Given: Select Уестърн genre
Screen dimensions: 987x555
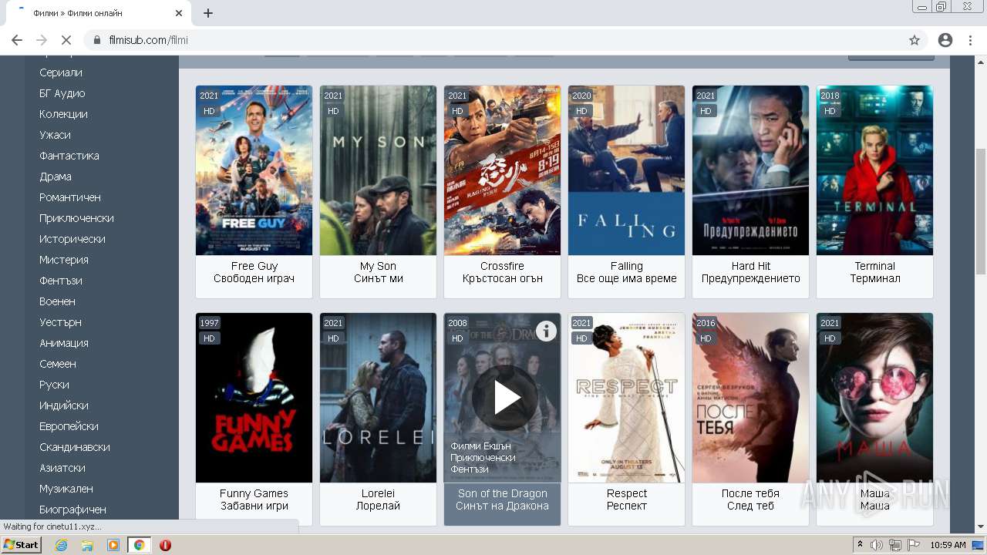Looking at the screenshot, I should point(60,322).
